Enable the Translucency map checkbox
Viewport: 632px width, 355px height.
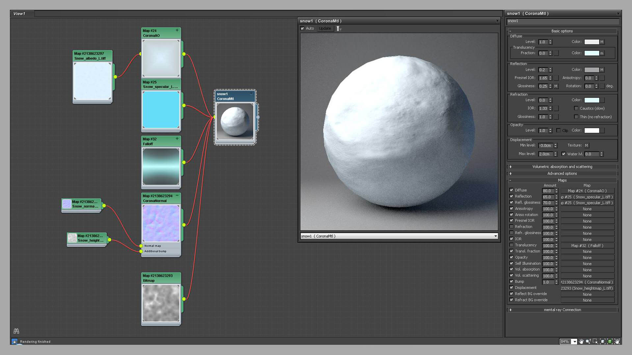pyautogui.click(x=512, y=245)
